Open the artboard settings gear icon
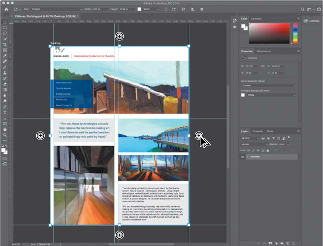 tap(201, 9)
